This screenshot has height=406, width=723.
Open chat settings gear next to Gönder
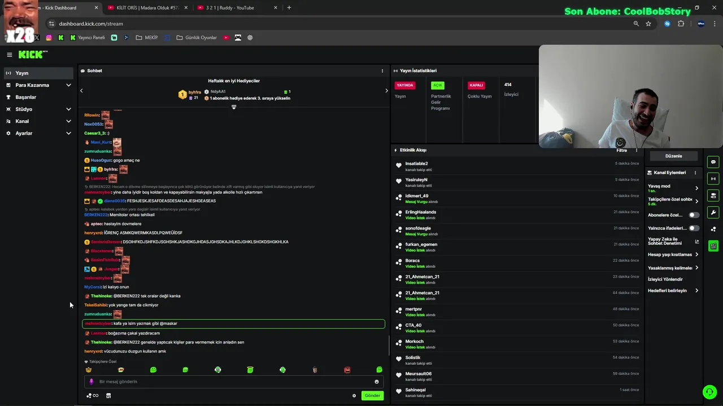pyautogui.click(x=354, y=396)
